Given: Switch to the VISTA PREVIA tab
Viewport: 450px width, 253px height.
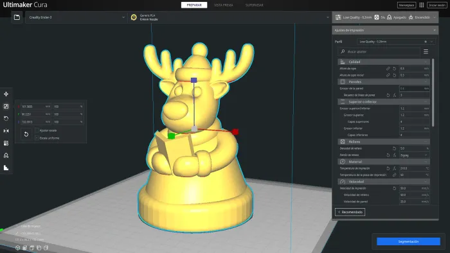Looking at the screenshot, I should pos(224,5).
